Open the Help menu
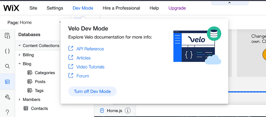The width and height of the screenshot is (266, 117). (x=154, y=8)
